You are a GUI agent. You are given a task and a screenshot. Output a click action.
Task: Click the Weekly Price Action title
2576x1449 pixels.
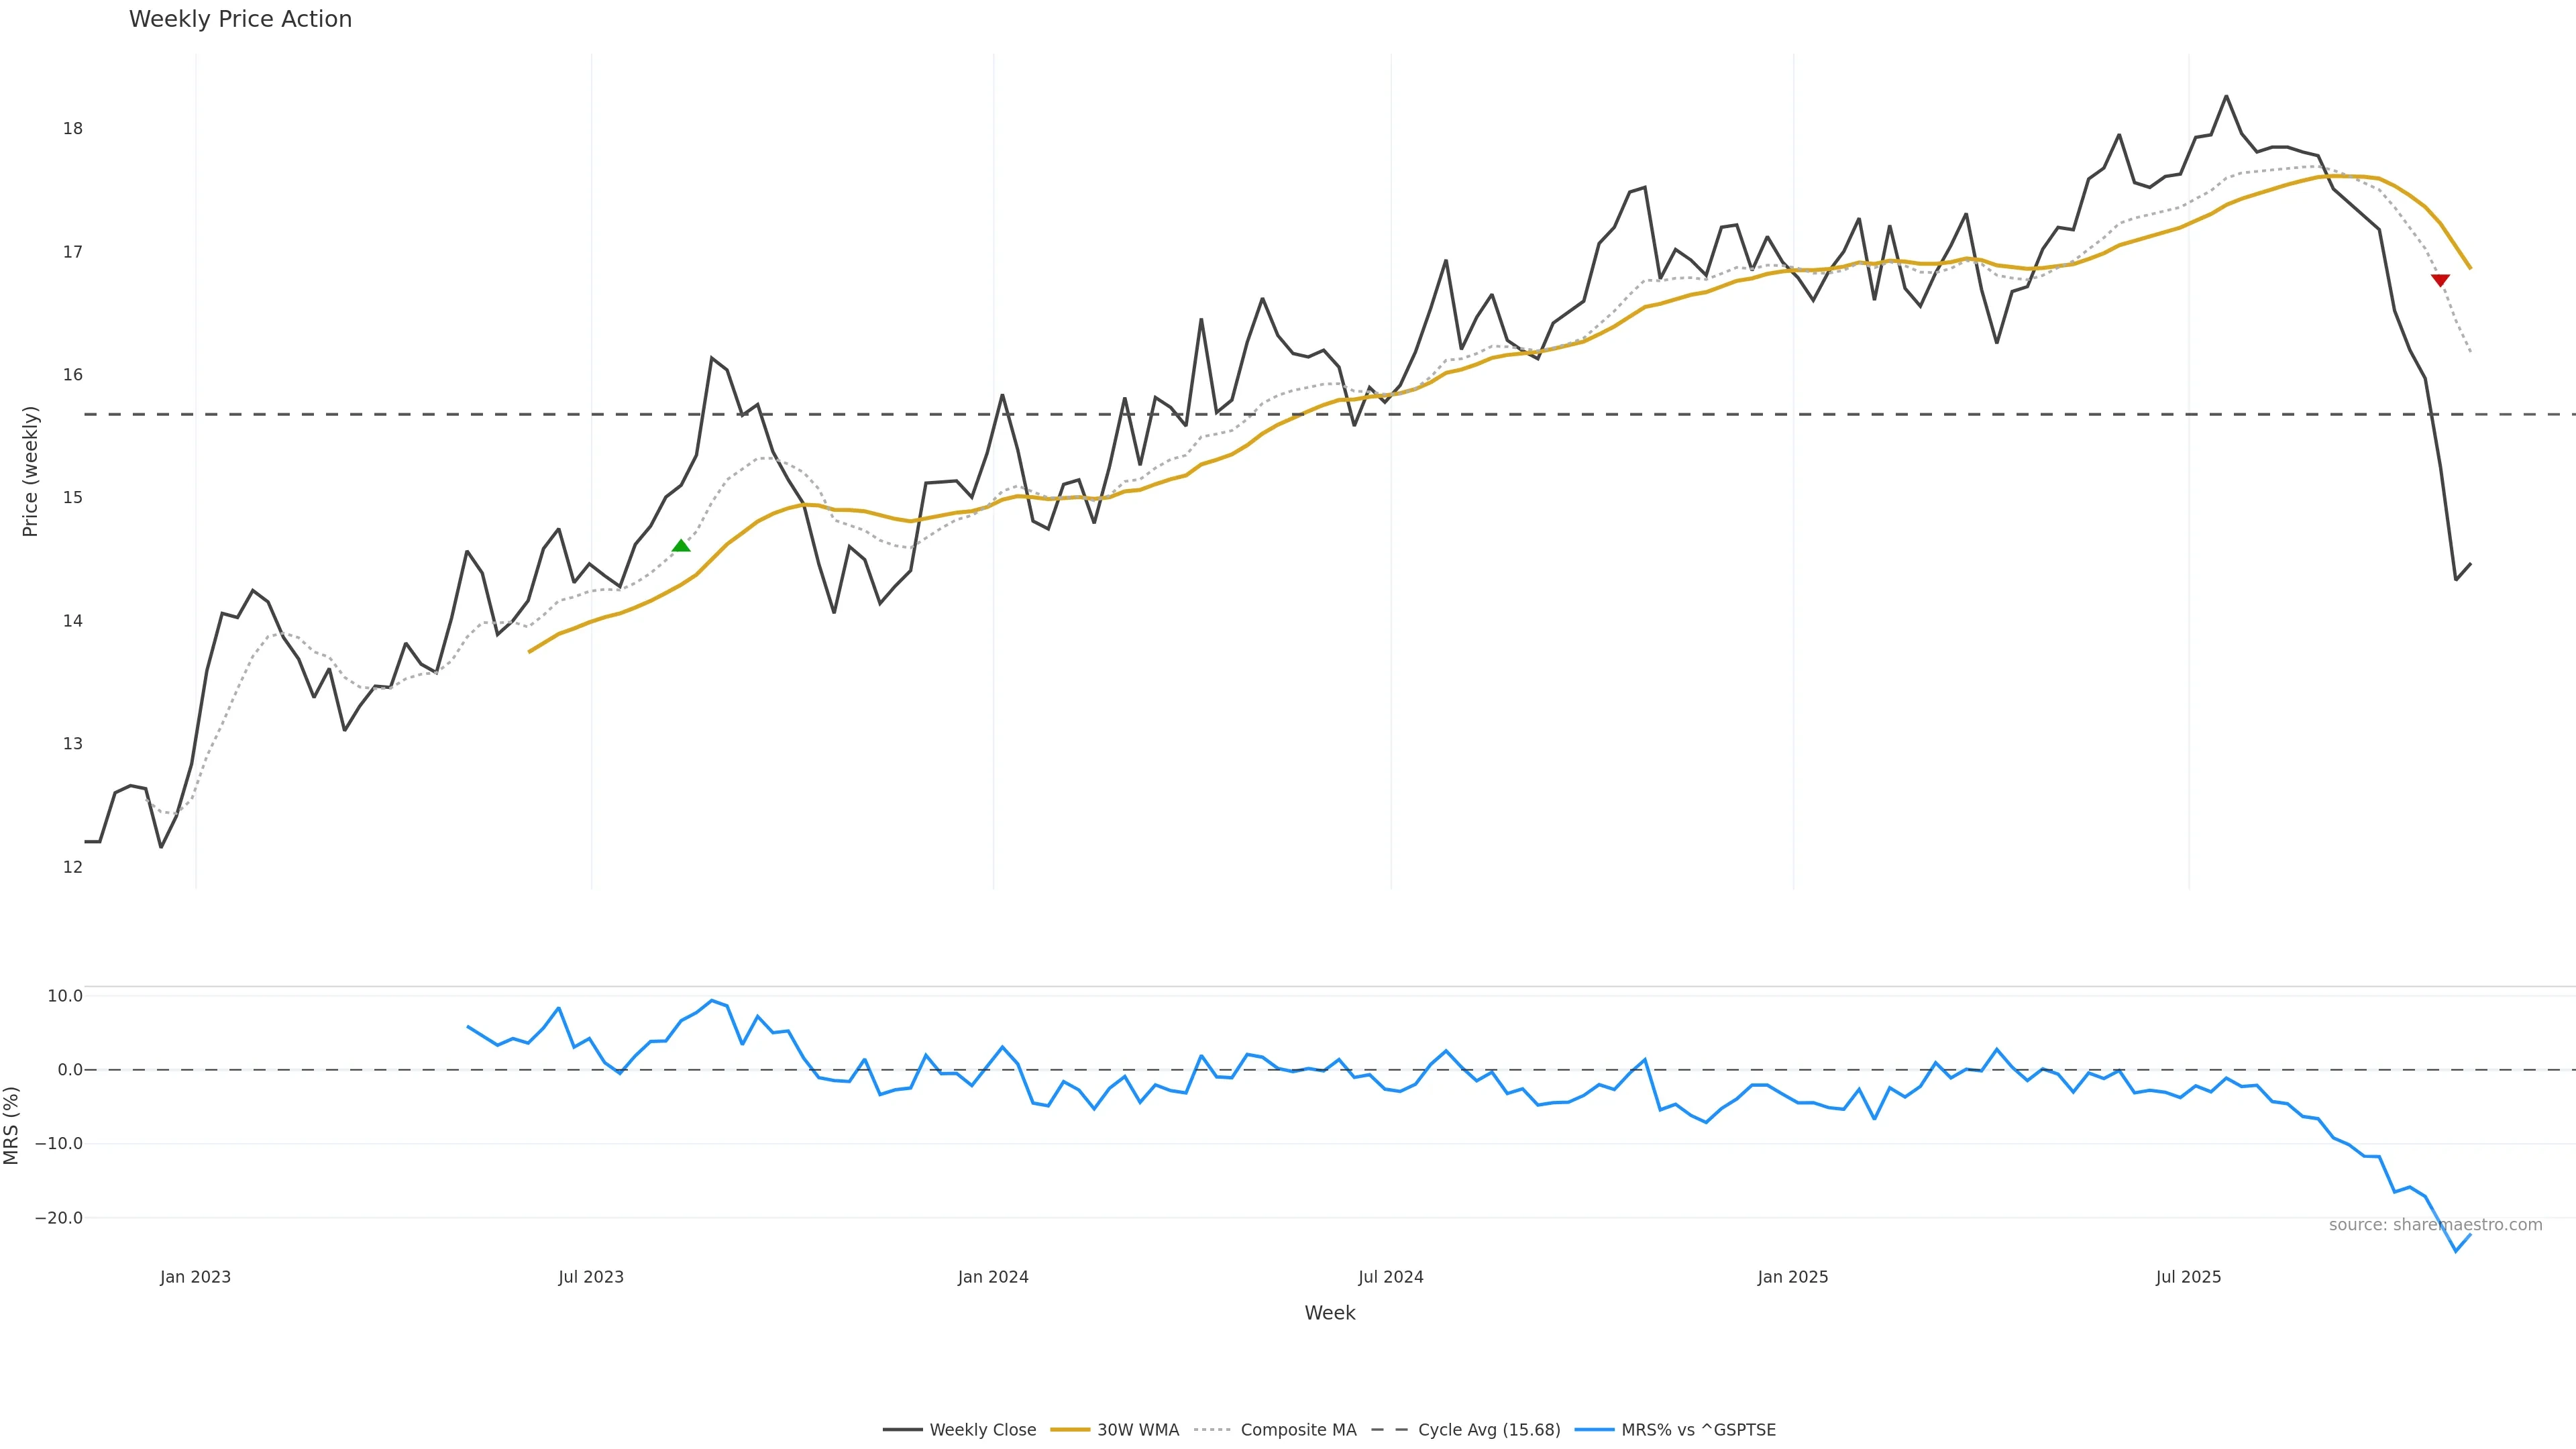[x=240, y=19]
